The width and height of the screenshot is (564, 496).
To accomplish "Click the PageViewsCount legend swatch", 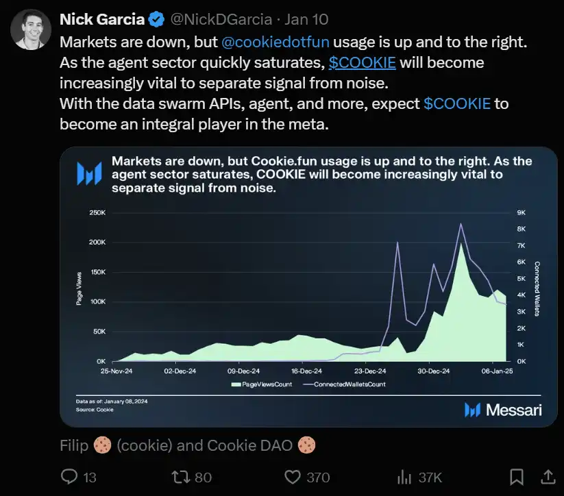I will click(x=237, y=384).
